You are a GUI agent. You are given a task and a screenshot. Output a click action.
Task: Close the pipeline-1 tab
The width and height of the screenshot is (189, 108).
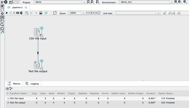(26, 8)
